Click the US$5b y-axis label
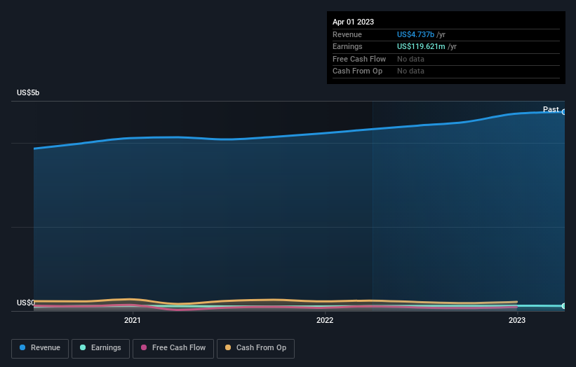The width and height of the screenshot is (576, 367). [x=28, y=92]
